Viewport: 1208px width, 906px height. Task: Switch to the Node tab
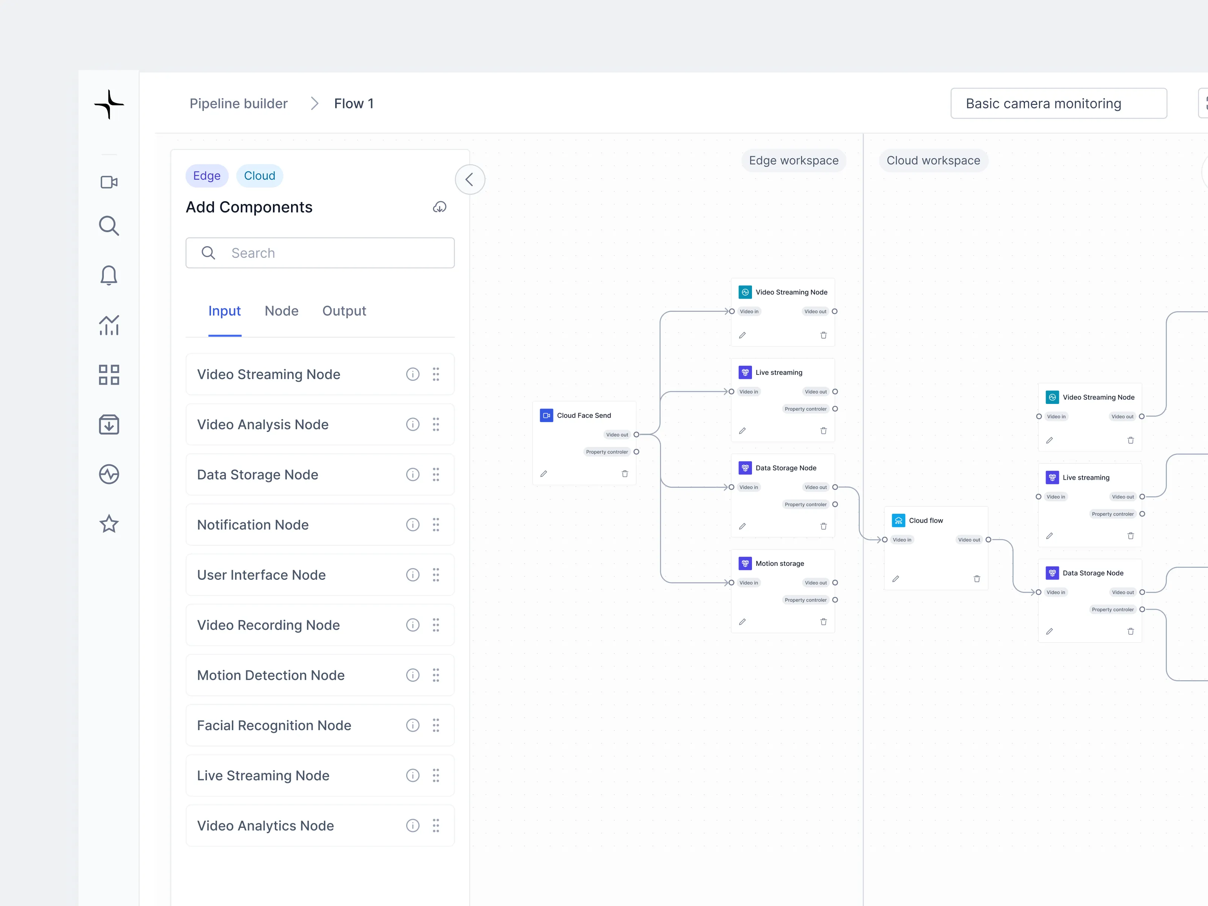coord(281,311)
